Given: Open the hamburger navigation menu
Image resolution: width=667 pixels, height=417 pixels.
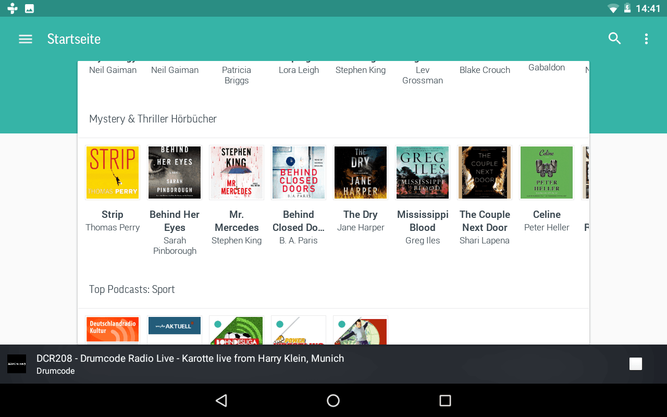Looking at the screenshot, I should (26, 39).
